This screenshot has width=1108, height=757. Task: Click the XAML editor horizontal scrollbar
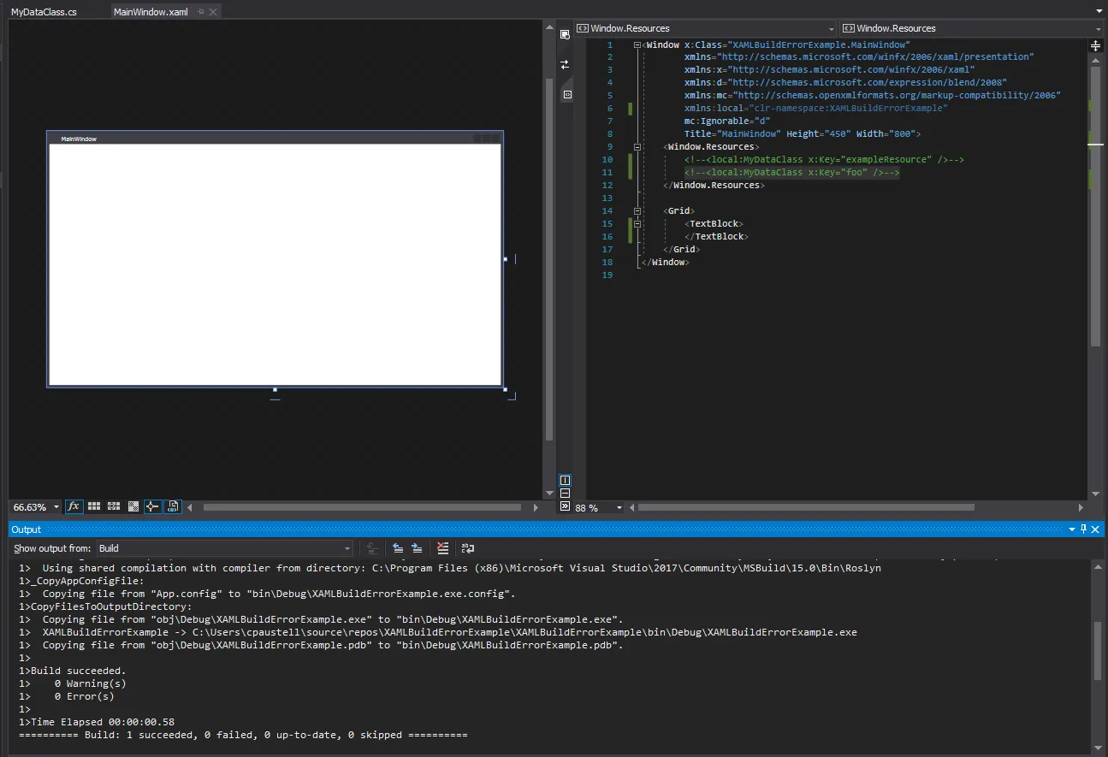(x=806, y=507)
